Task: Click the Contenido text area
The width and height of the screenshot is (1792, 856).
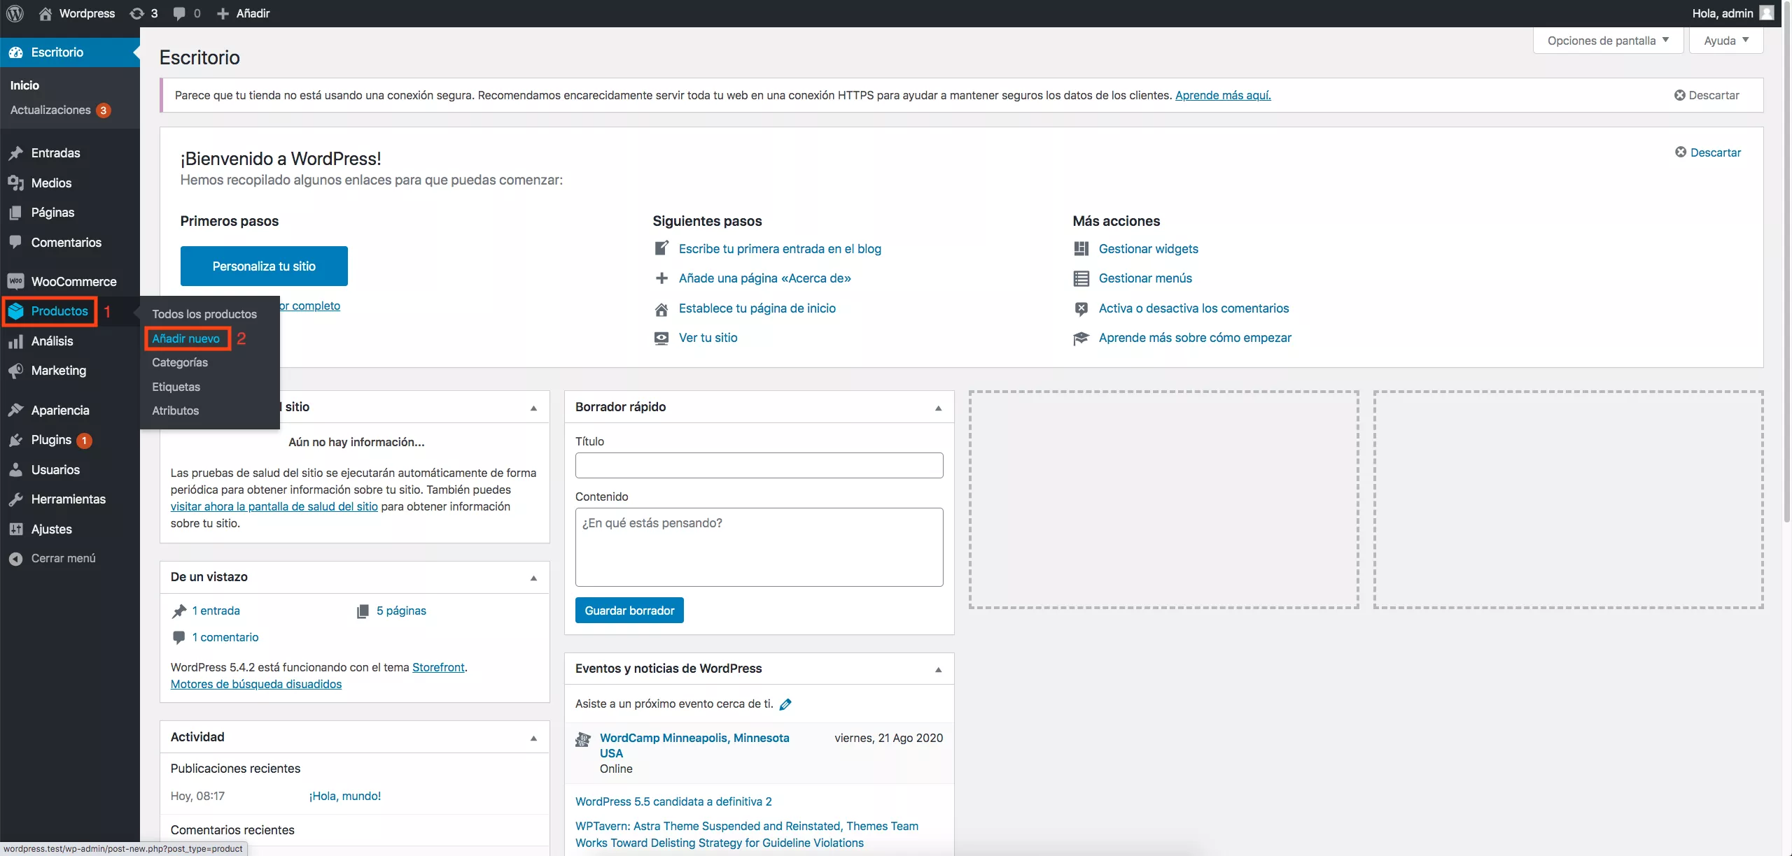Action: pyautogui.click(x=759, y=547)
